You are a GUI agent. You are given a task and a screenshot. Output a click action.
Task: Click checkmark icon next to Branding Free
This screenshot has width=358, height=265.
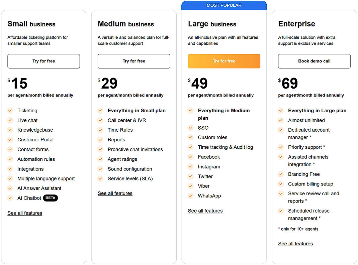[x=281, y=174]
